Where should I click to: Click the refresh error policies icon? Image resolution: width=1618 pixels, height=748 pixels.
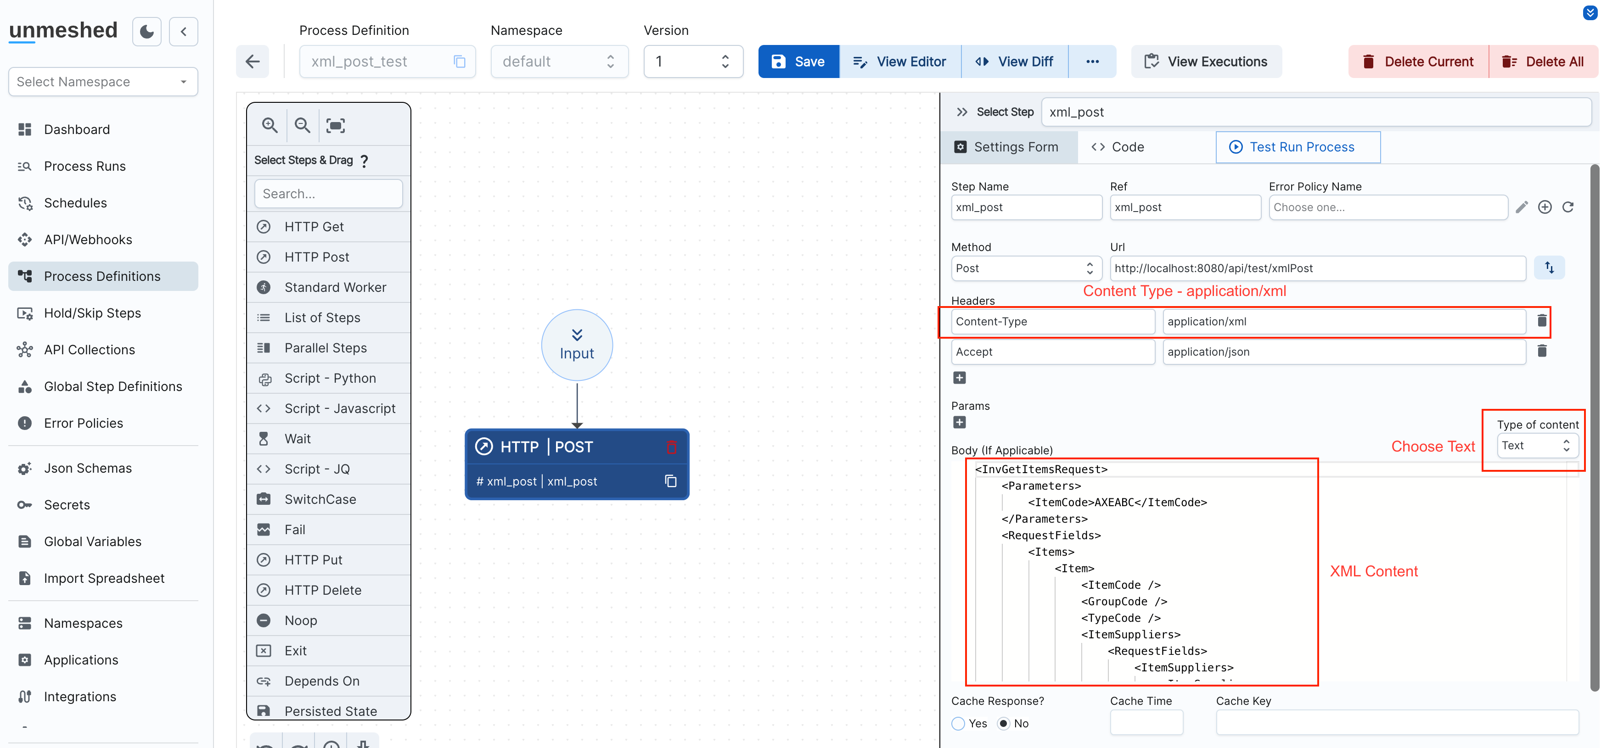(1568, 207)
